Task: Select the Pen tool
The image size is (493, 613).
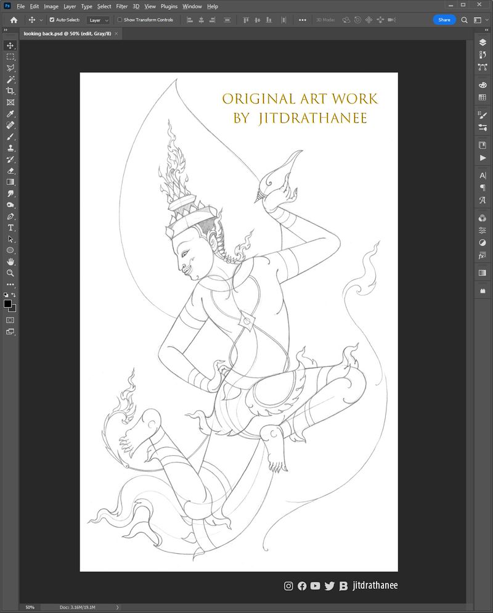Action: tap(10, 216)
